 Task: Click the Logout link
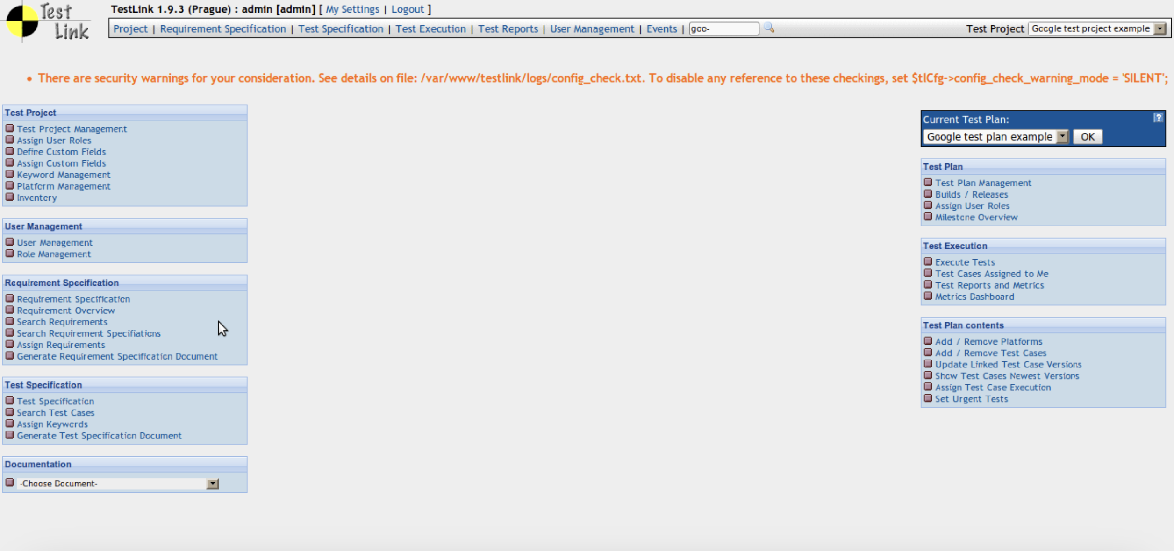(x=407, y=9)
